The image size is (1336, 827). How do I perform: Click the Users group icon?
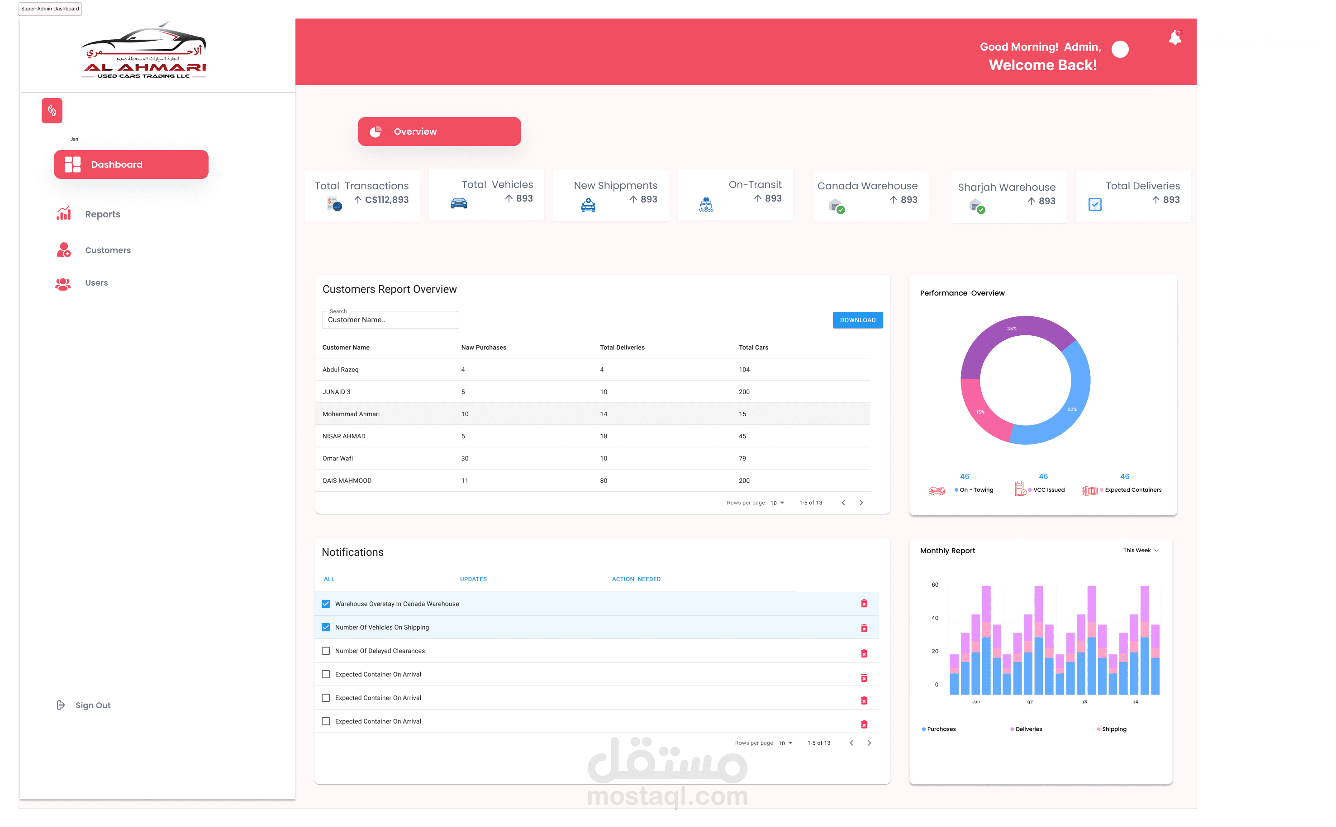point(63,283)
